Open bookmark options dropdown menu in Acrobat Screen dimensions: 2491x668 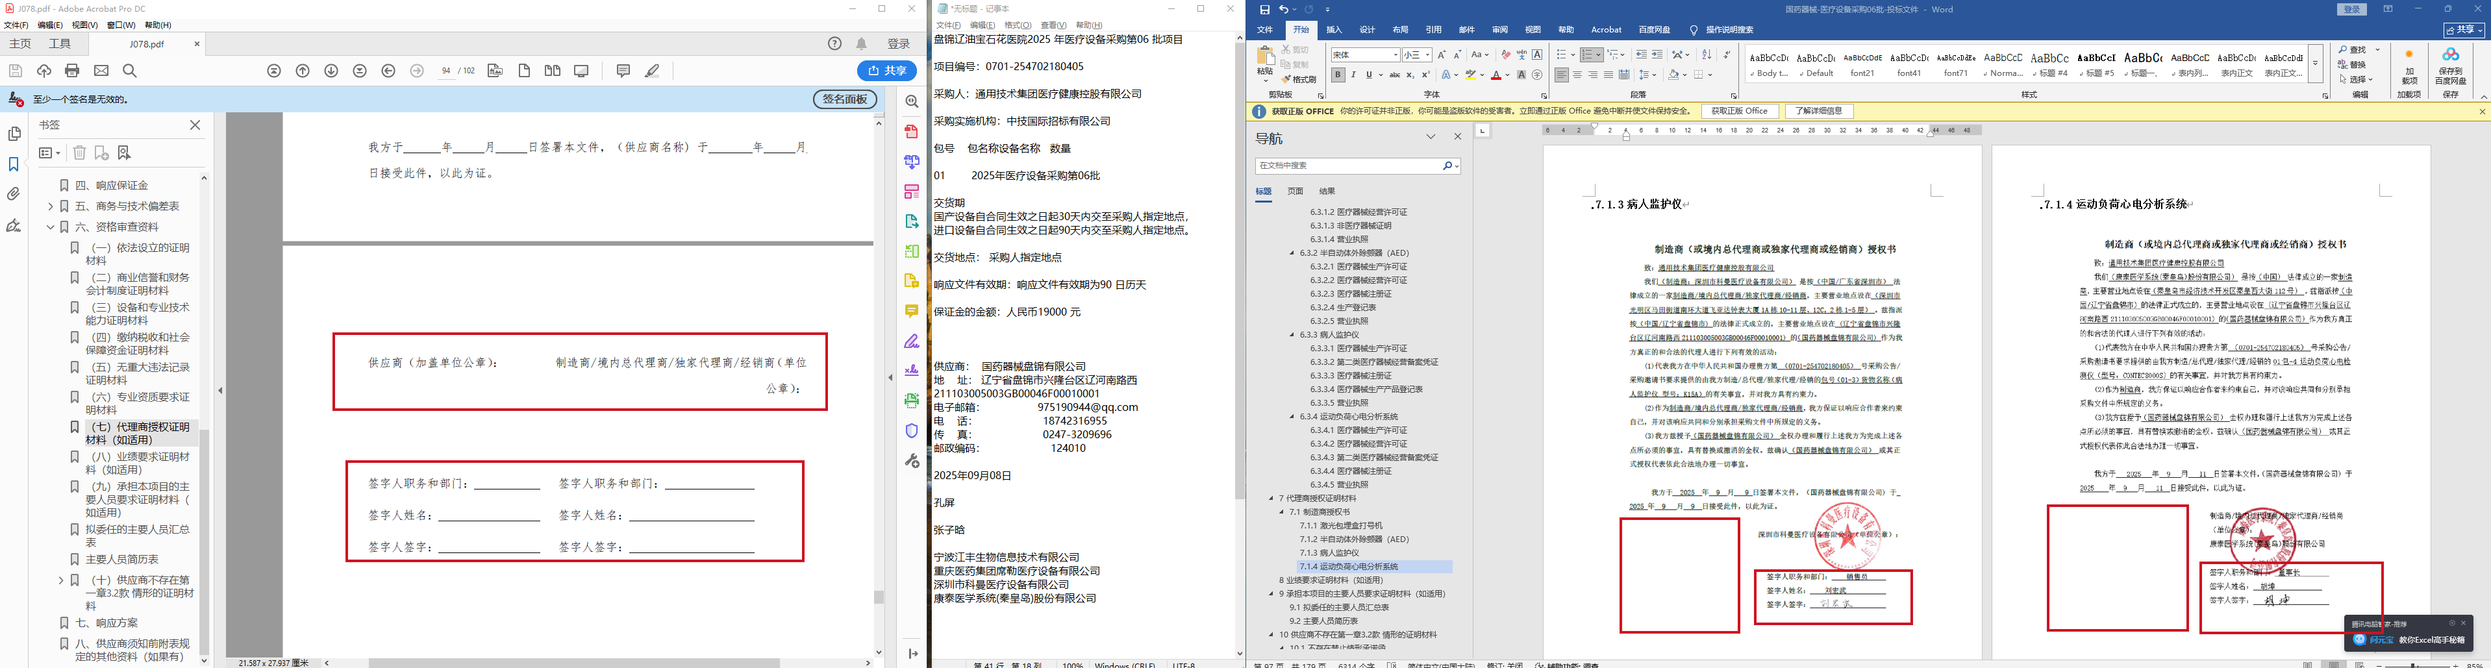point(49,153)
